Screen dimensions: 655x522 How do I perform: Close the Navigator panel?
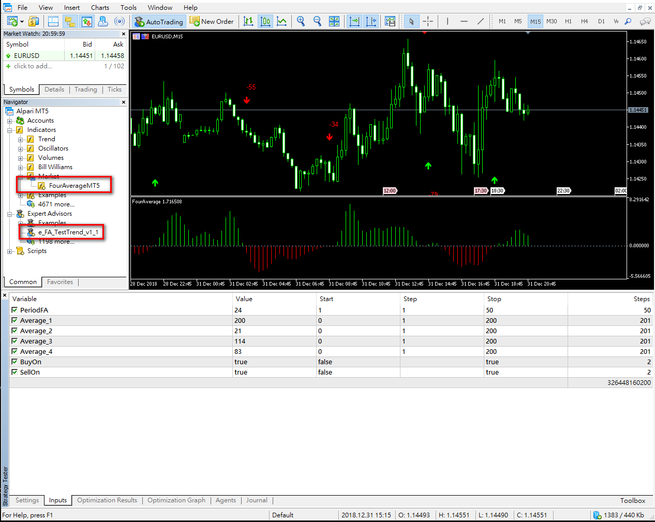[x=124, y=102]
